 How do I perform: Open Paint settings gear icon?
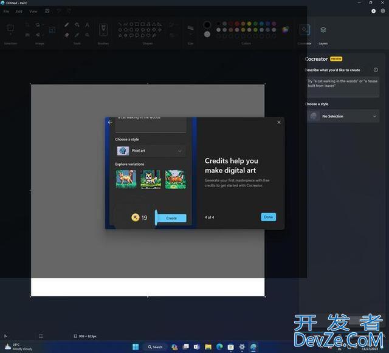(383, 11)
